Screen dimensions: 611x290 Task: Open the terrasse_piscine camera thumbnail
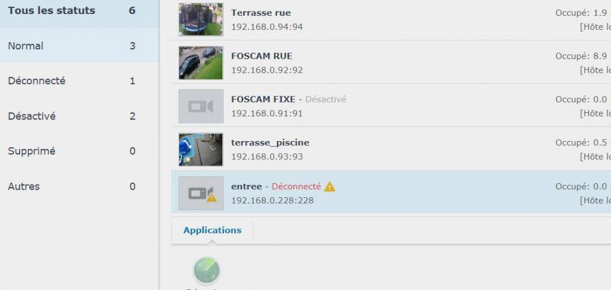tap(201, 150)
